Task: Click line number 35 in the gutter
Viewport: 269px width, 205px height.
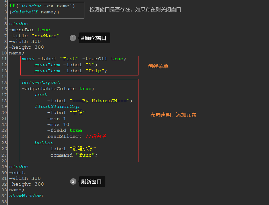Action: [4, 201]
